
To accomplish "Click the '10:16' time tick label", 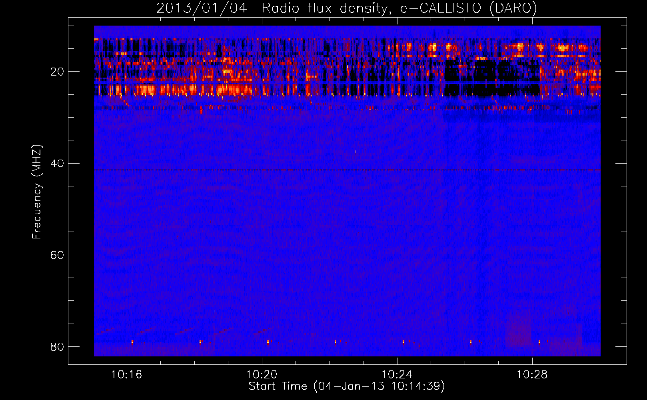I will pos(127,375).
